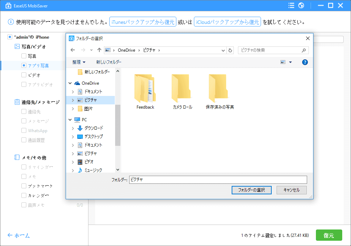This screenshot has width=351, height=246.
Task: Click 新しいフォルダー in the dialog toolbar
Action: pos(109,62)
